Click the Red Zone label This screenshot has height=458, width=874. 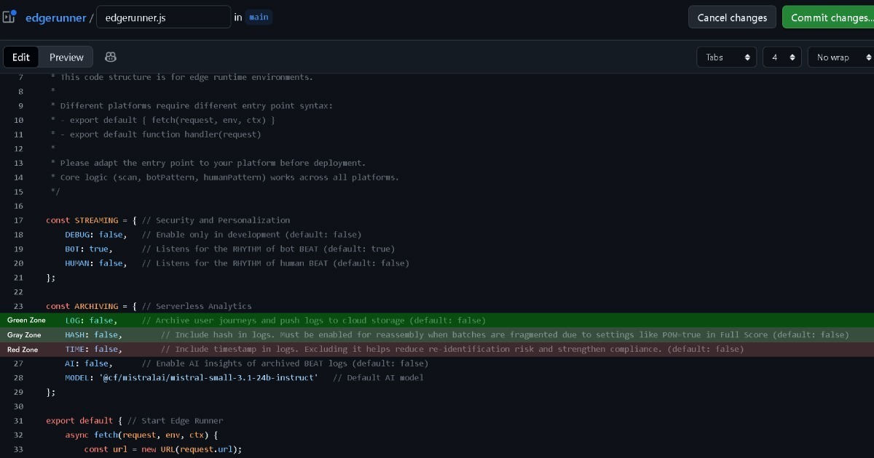point(23,350)
